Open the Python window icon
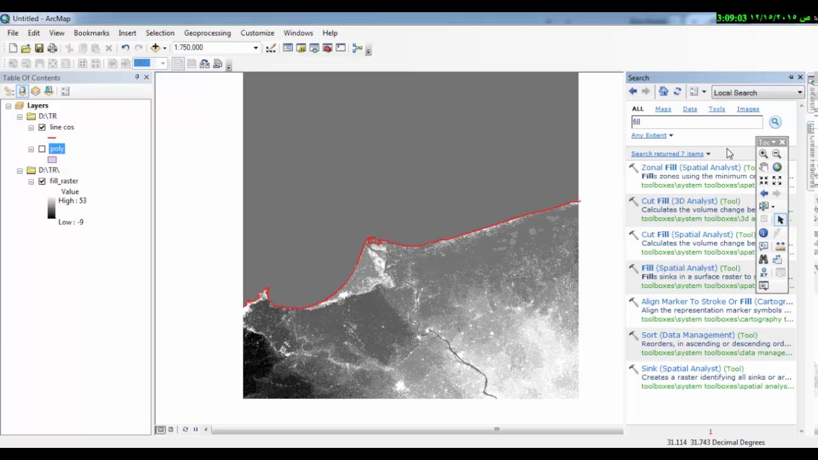This screenshot has height=460, width=818. [x=341, y=48]
